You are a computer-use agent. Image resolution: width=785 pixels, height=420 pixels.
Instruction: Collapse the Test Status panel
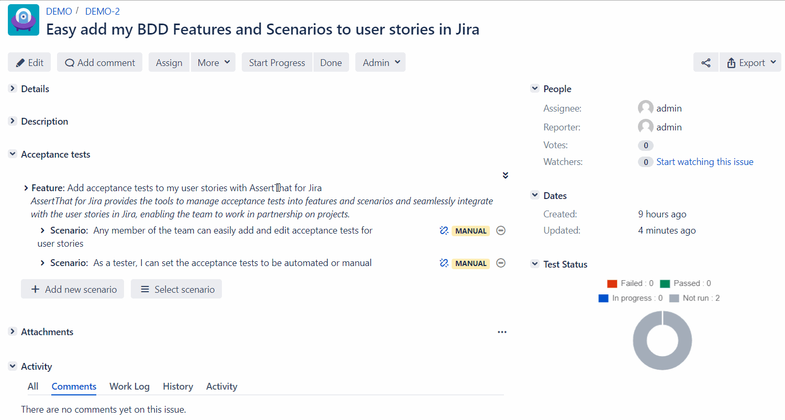point(535,264)
